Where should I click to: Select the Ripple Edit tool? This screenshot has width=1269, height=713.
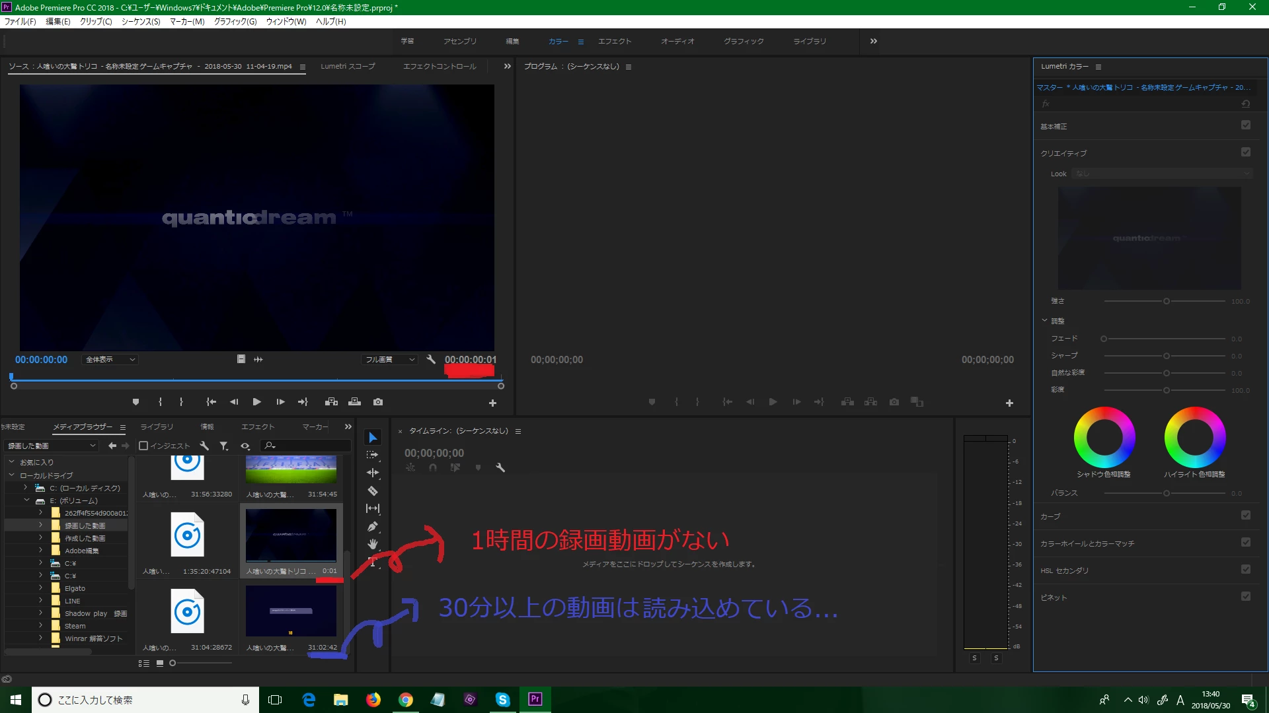(x=373, y=473)
